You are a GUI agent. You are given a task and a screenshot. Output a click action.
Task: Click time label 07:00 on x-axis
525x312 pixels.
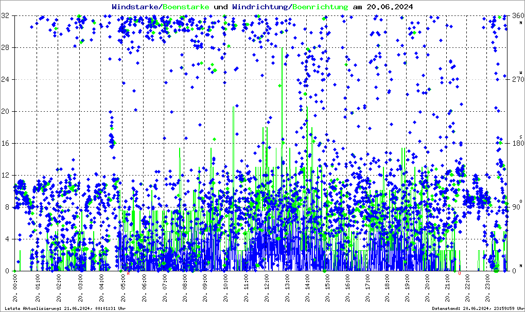point(165,282)
